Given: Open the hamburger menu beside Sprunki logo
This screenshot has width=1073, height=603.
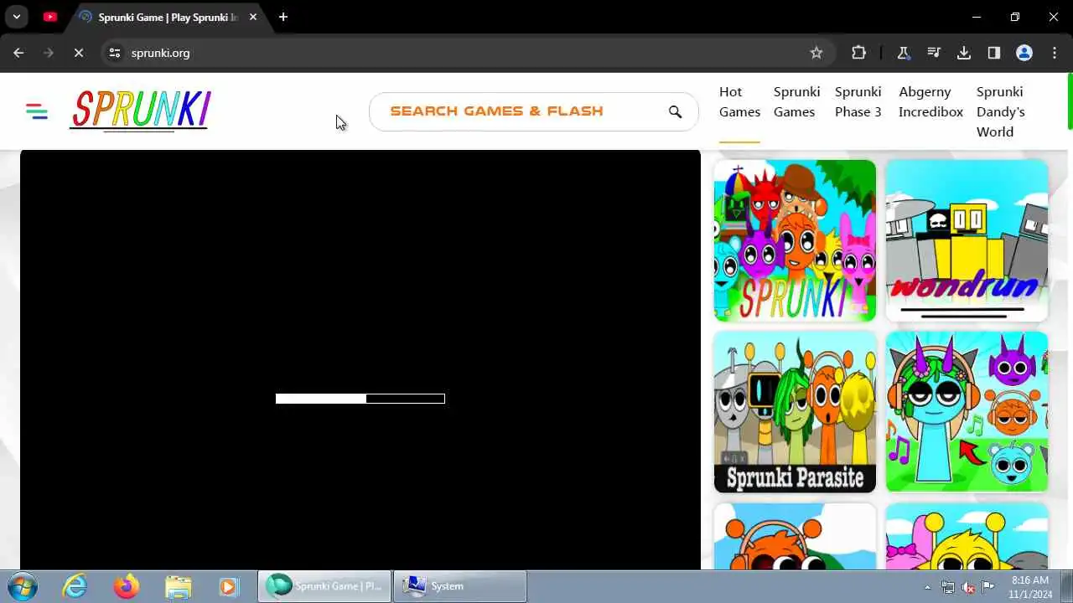Looking at the screenshot, I should point(36,111).
